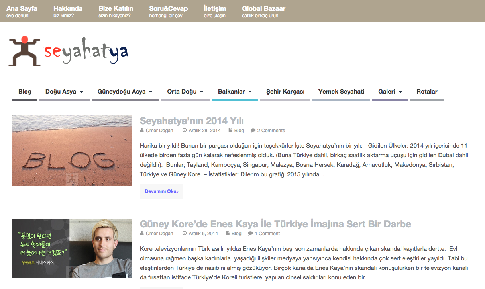Expand the Doğu Asya dropdown menu

coord(82,91)
